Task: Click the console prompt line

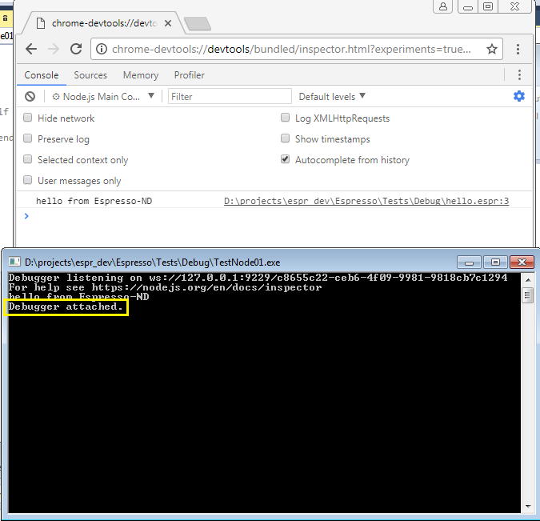Action: click(274, 216)
